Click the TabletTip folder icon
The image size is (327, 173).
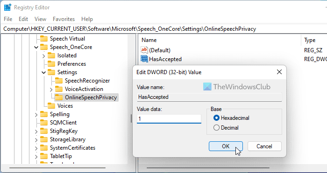(44, 156)
